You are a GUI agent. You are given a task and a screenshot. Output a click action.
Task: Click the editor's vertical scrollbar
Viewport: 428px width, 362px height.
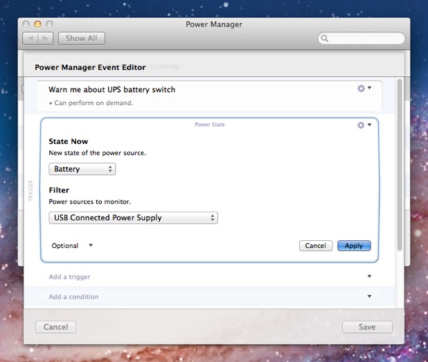(400, 165)
